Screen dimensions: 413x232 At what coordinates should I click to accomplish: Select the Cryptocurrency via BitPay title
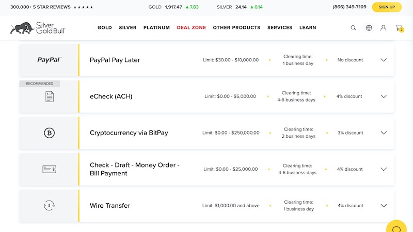pyautogui.click(x=129, y=133)
